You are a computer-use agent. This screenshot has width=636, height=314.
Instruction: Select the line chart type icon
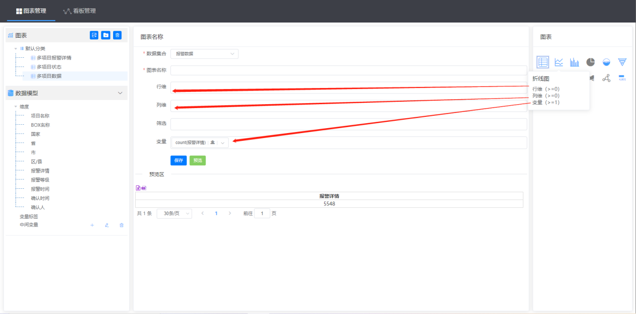click(x=559, y=62)
